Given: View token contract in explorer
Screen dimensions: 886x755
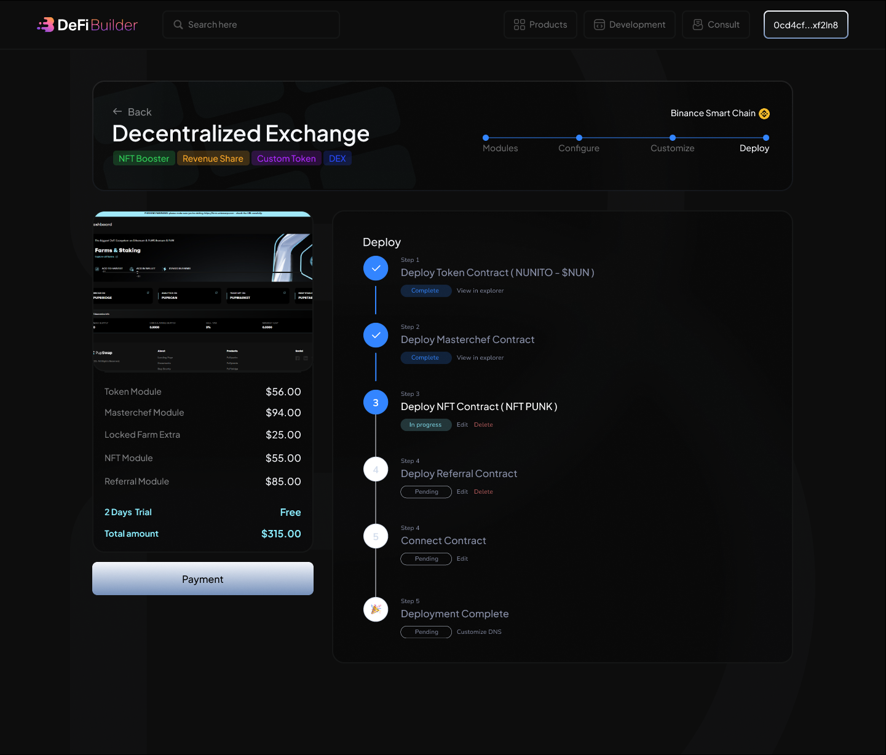Looking at the screenshot, I should 480,291.
